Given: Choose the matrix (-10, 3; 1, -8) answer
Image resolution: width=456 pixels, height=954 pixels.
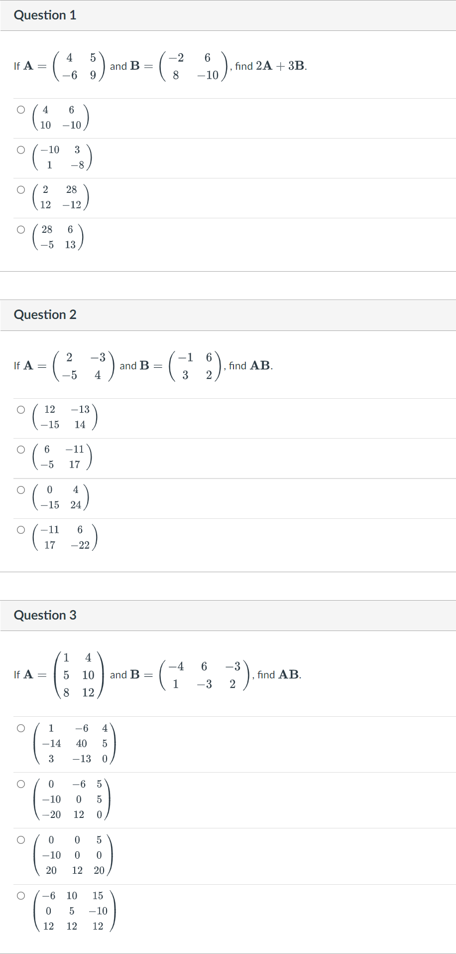Looking at the screenshot, I should 20,150.
